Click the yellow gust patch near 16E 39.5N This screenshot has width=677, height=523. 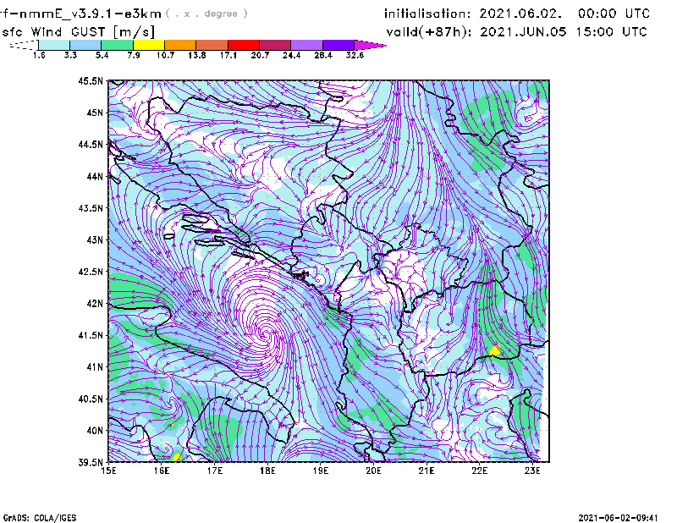click(x=176, y=457)
